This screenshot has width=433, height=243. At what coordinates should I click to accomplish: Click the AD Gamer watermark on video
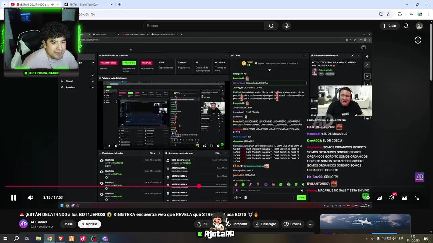tap(419, 177)
